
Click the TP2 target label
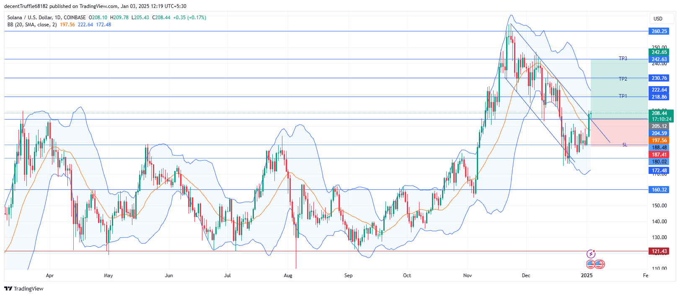(623, 79)
